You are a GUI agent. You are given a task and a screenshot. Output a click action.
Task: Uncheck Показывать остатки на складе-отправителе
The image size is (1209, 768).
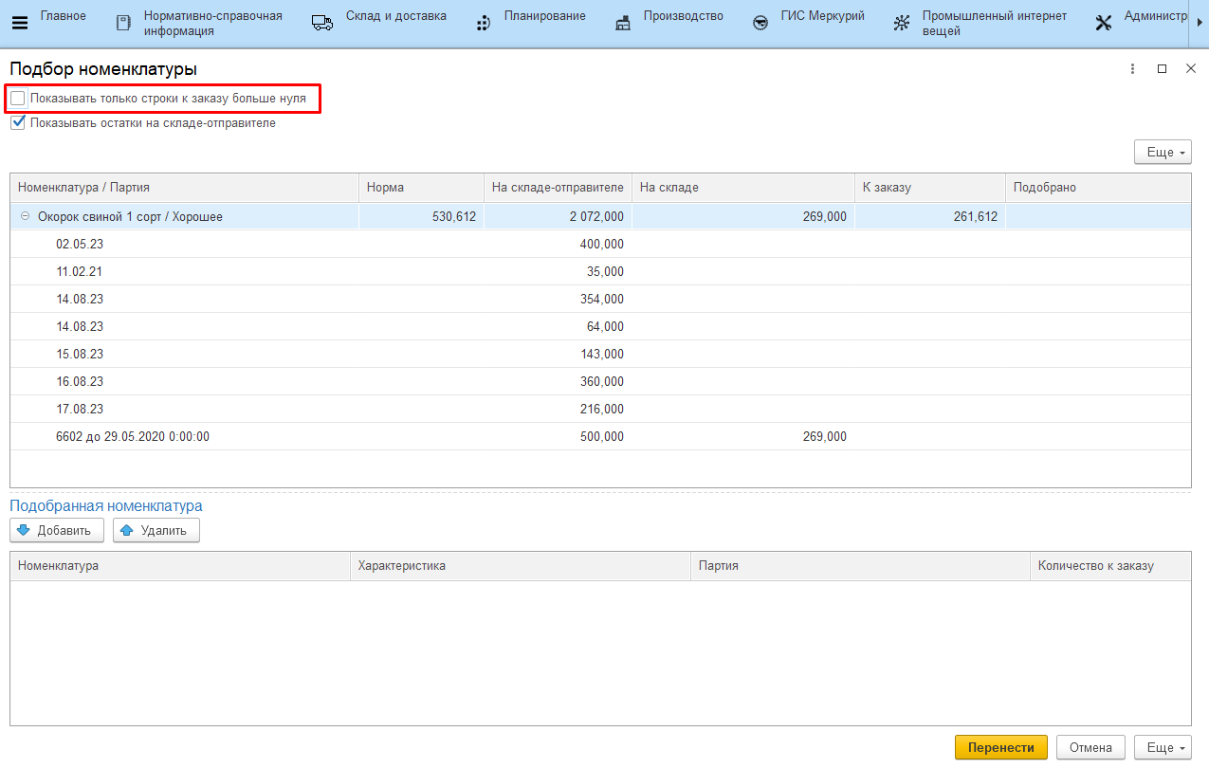(18, 122)
